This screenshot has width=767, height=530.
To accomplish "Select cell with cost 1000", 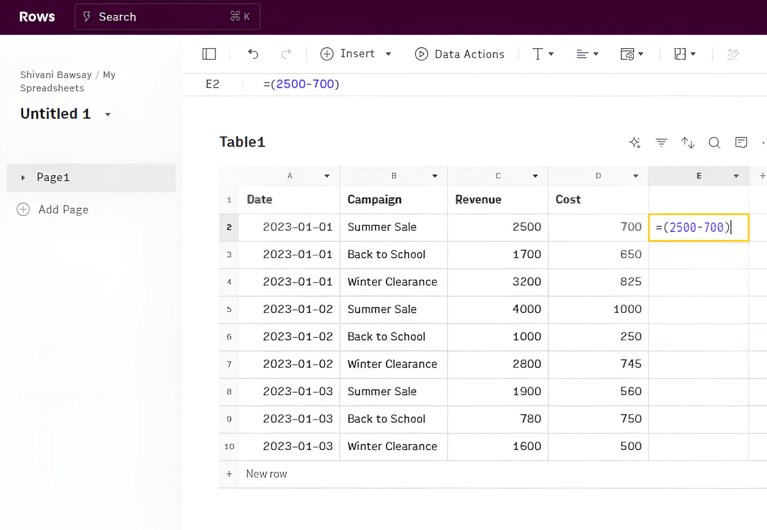I will (598, 309).
